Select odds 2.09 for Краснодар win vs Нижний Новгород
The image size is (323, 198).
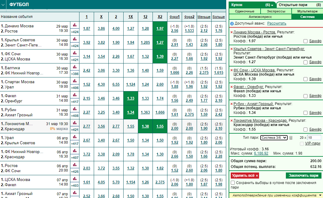tap(116, 154)
